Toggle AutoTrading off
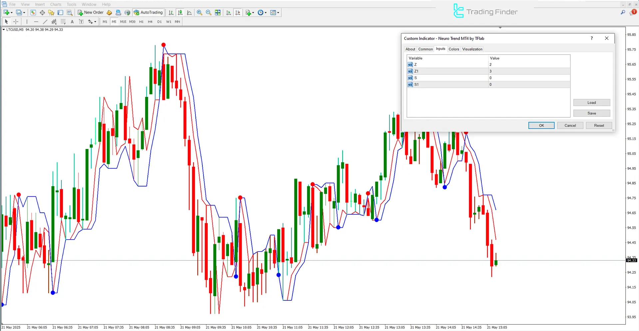 click(x=148, y=12)
